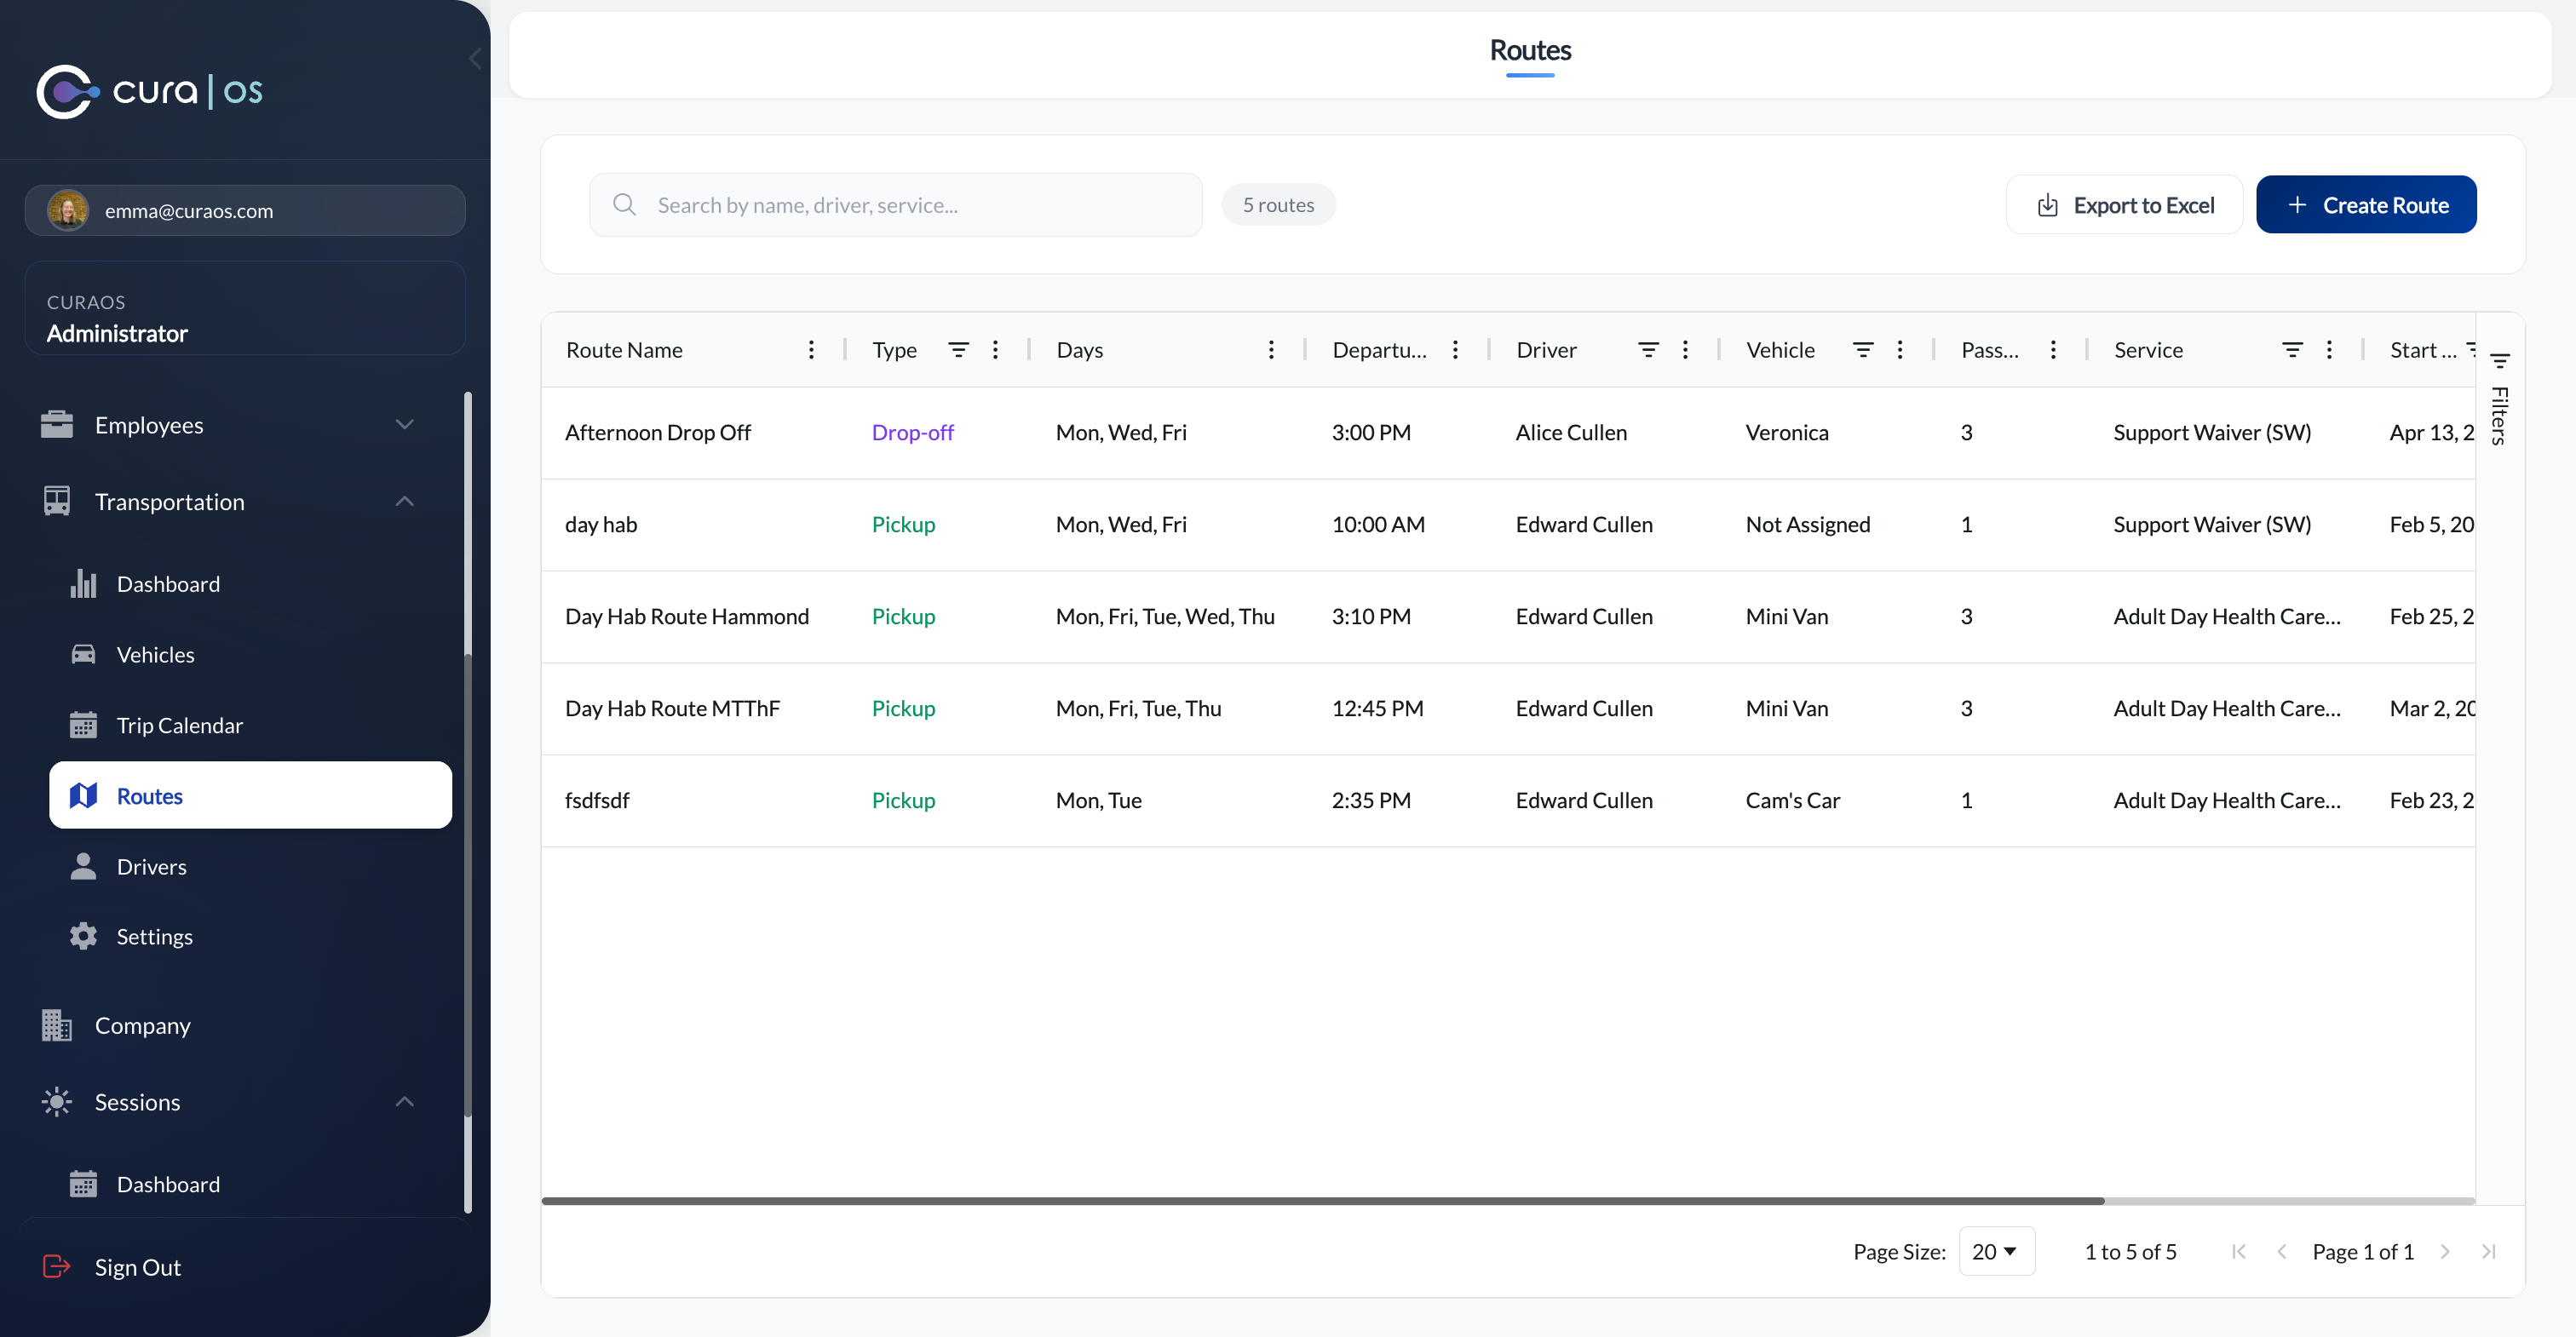Screen dimensions: 2576x1337
Task: Focus the route search field
Action: [x=895, y=205]
